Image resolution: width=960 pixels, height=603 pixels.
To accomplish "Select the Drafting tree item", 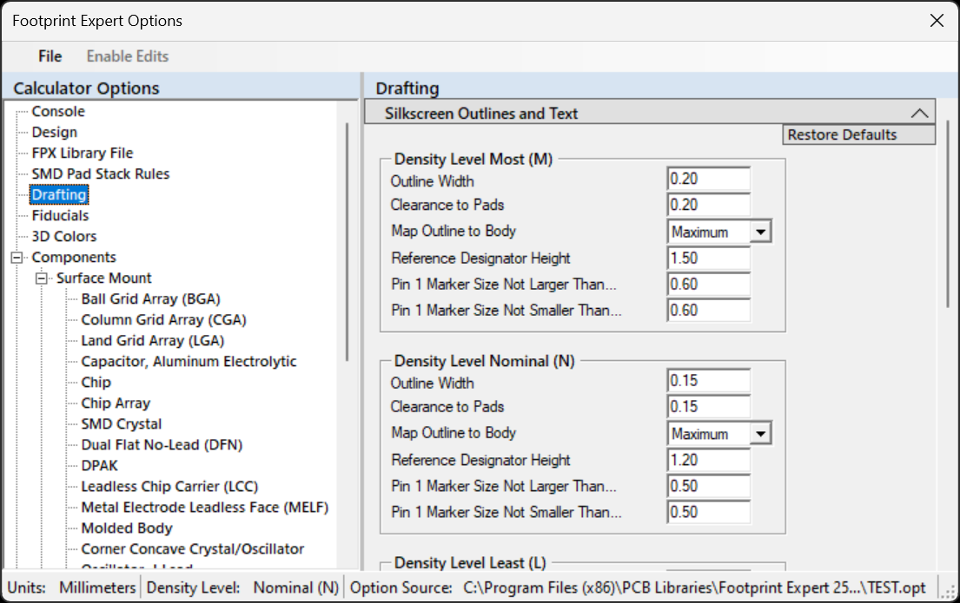I will (x=59, y=194).
